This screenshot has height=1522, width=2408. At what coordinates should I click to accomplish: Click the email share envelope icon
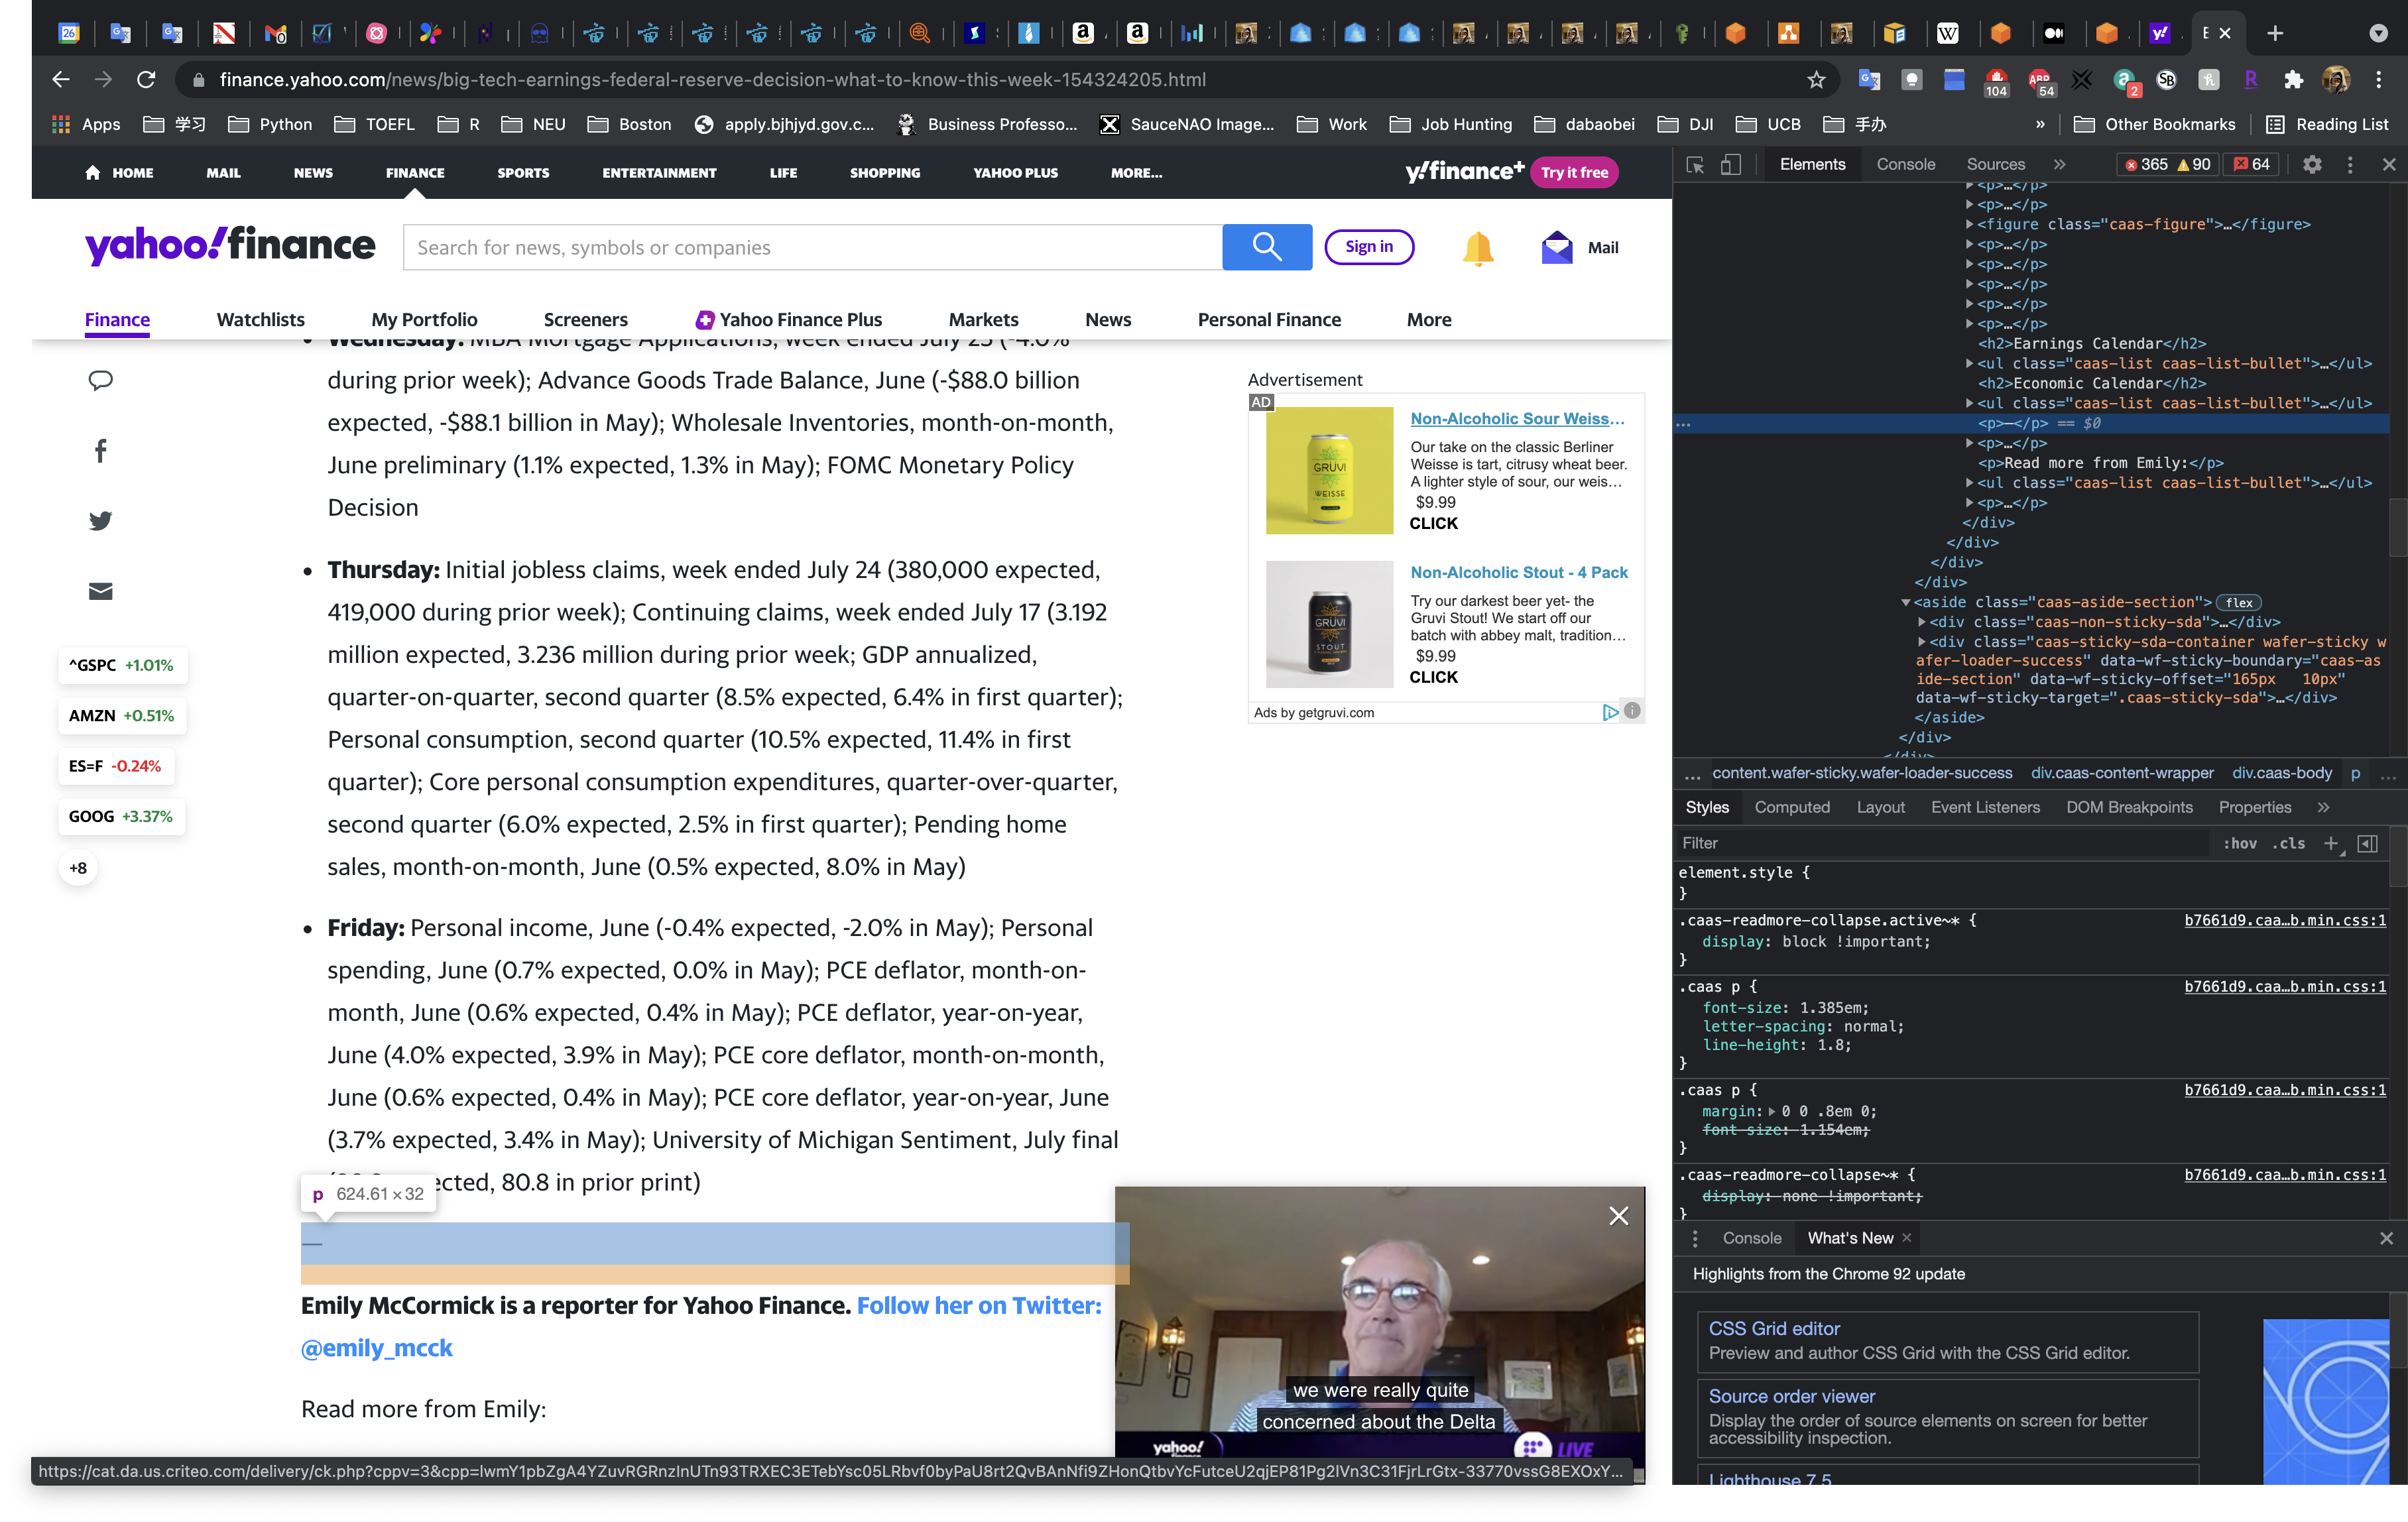[x=101, y=592]
